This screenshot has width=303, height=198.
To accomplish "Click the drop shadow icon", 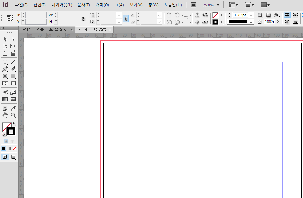I will click(x=268, y=15).
